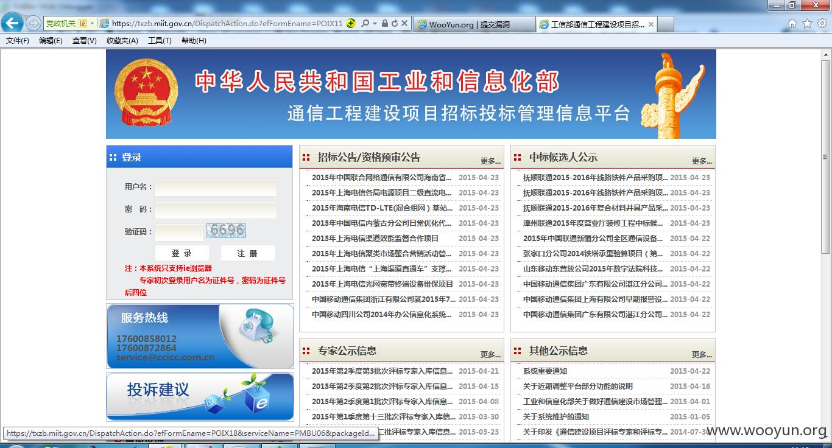Viewport: 832px width, 448px height.
Task: Open 2015年中国电信内蒙古分公司日常优化 notice
Action: [x=382, y=223]
